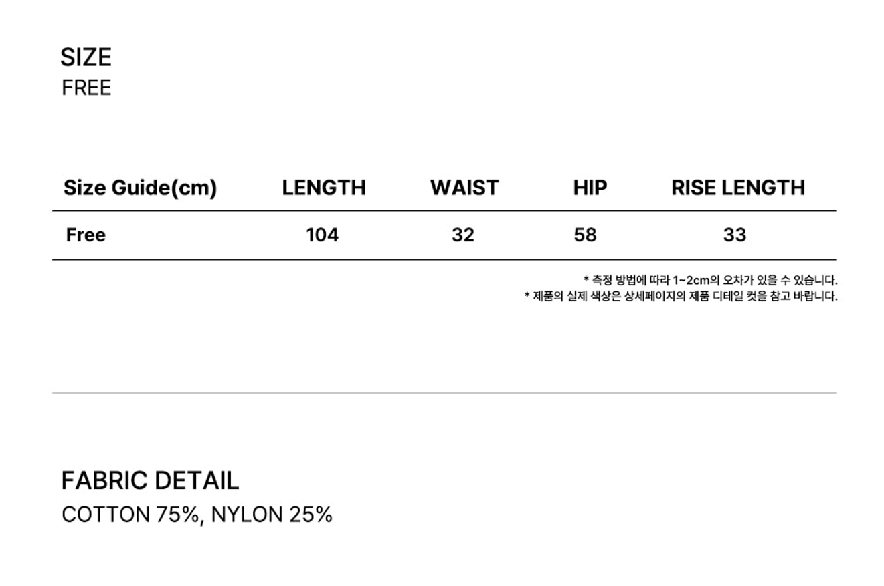Click the WAIST column header
Image resolution: width=884 pixels, height=586 pixels.
464,188
